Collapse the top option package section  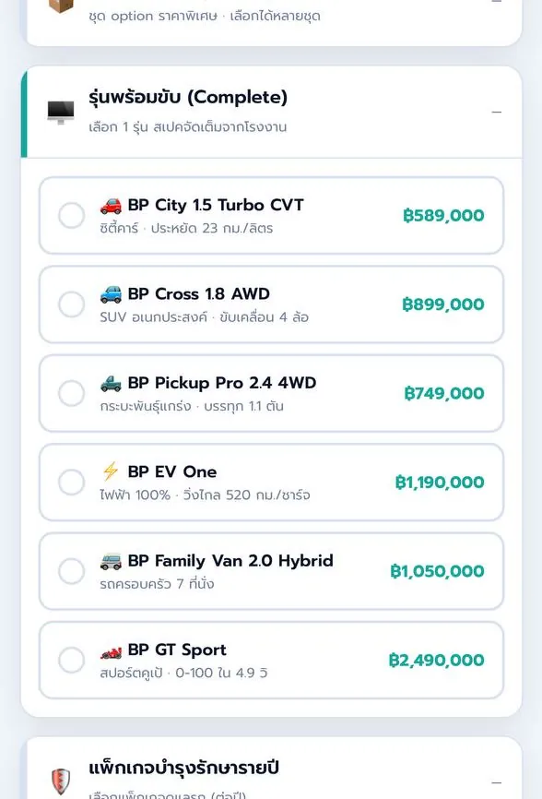[497, 2]
